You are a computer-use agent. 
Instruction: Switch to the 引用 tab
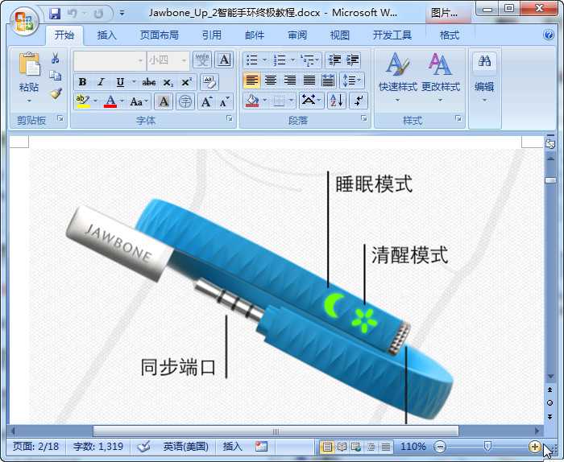[x=211, y=35]
